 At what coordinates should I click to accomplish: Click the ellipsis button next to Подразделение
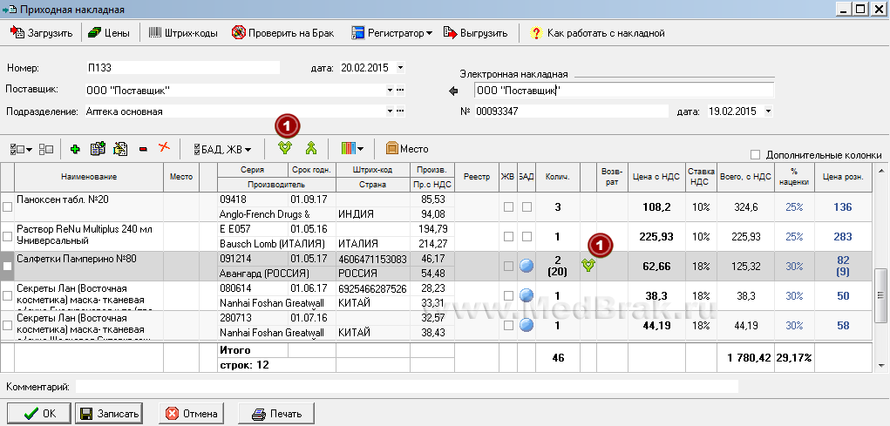[x=400, y=112]
